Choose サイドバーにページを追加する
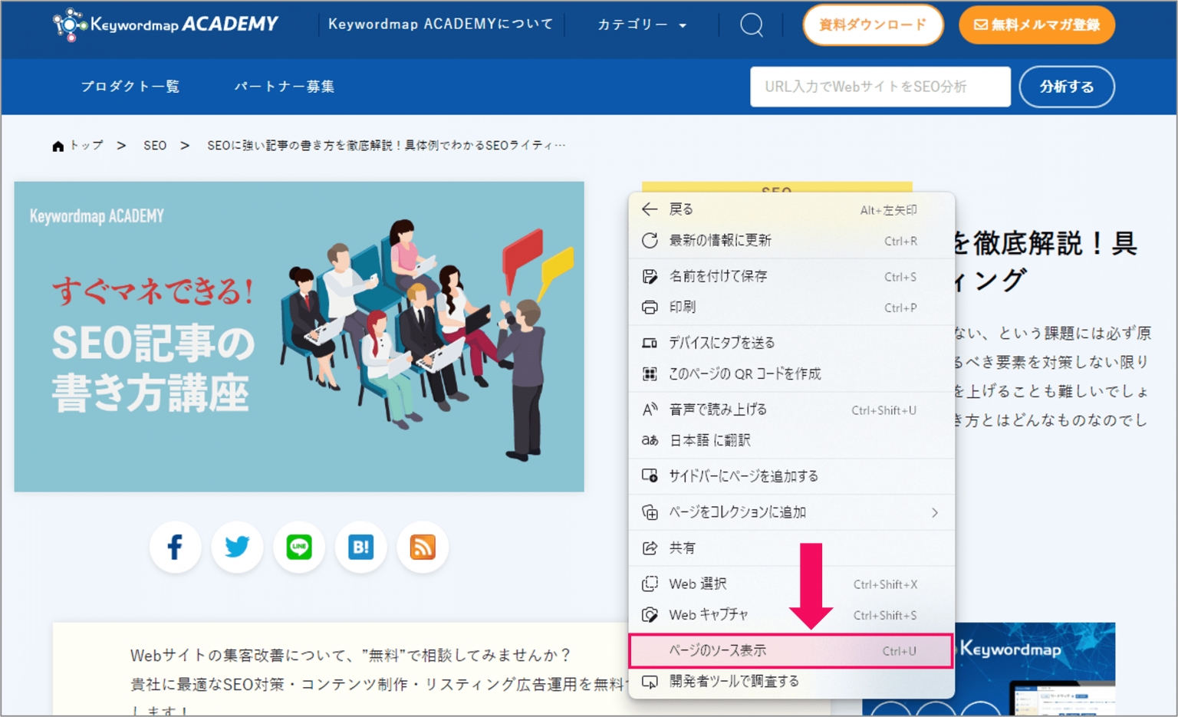Viewport: 1178px width, 717px height. click(791, 476)
